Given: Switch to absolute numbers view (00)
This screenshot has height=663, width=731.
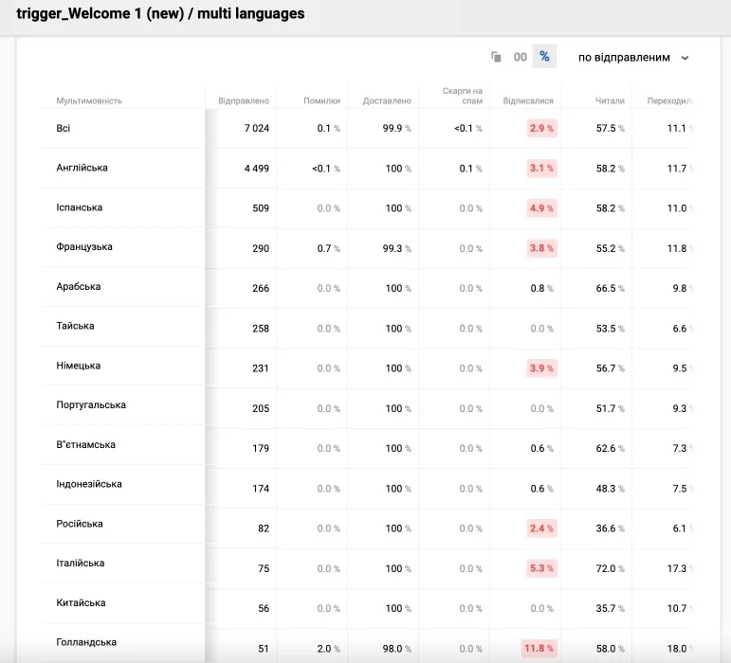Looking at the screenshot, I should [x=521, y=57].
